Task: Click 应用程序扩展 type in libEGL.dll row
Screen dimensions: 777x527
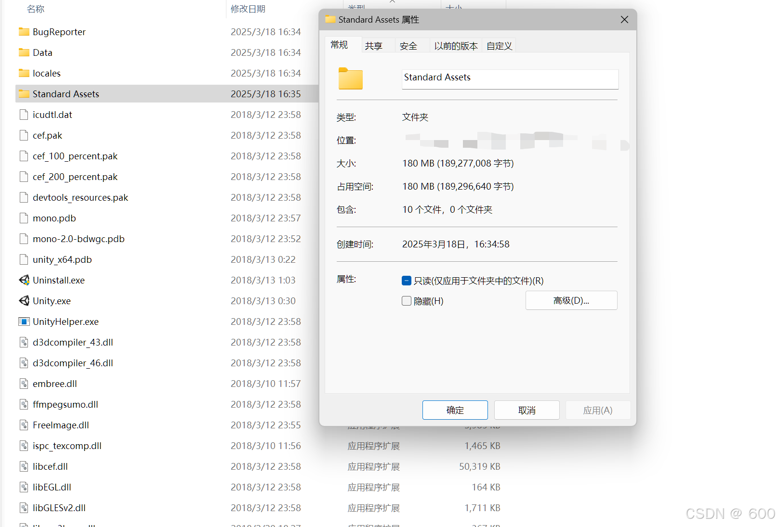Action: (x=374, y=487)
